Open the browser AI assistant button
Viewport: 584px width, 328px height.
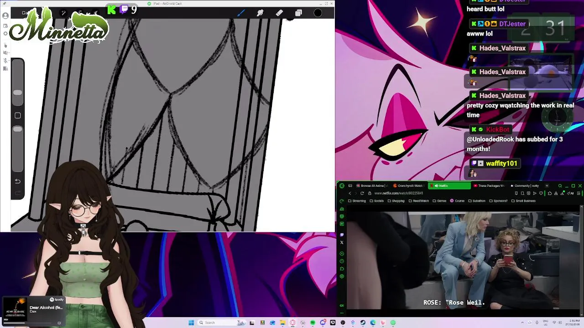tap(570, 193)
